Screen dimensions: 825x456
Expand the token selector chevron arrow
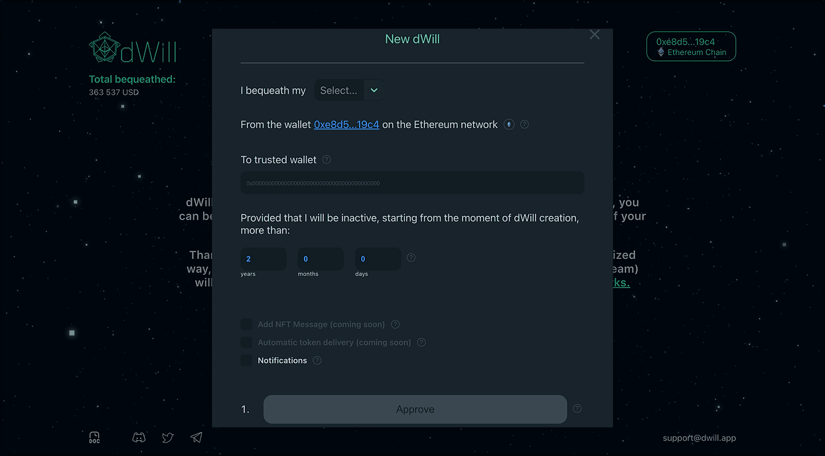point(374,90)
